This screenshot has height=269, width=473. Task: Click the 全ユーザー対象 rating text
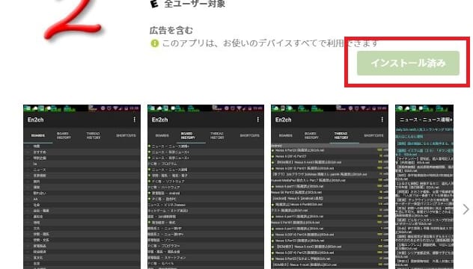pos(195,4)
